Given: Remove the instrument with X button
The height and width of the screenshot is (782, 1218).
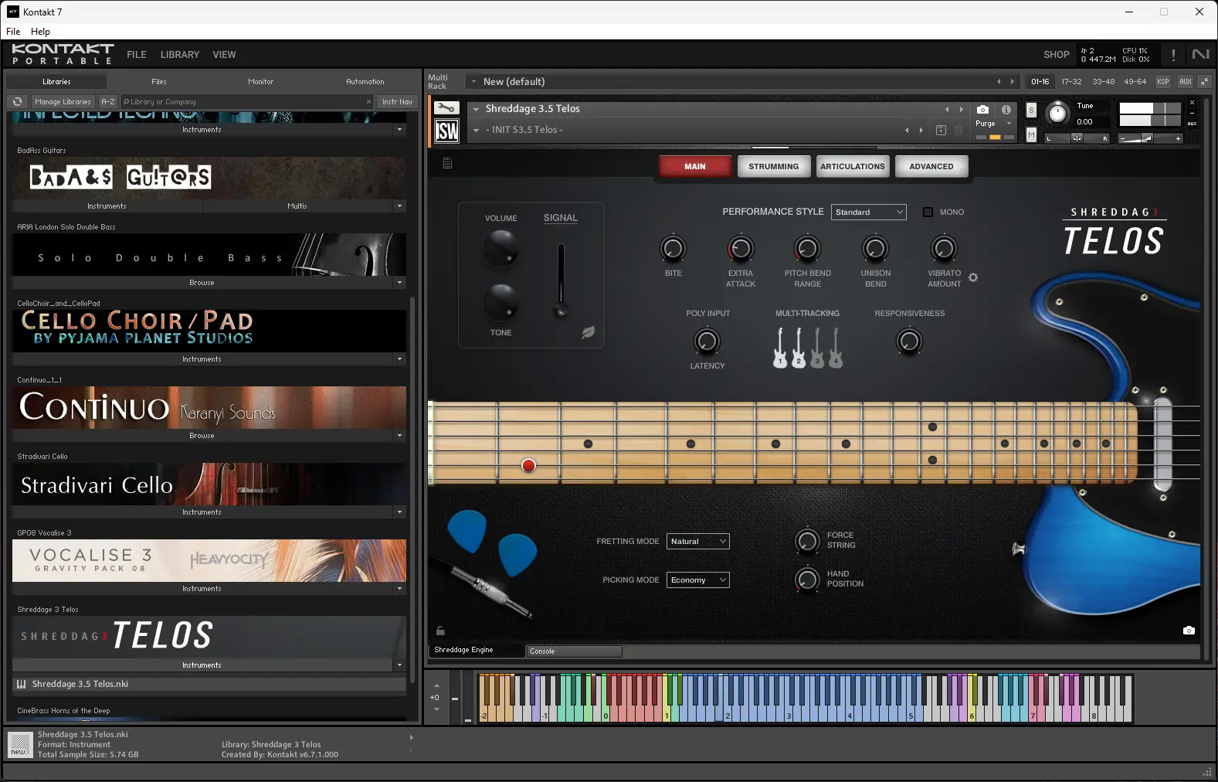Looking at the screenshot, I should (1192, 103).
